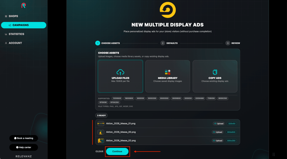
Task: Click the Campaigns megaphone icon
Action: point(10,25)
